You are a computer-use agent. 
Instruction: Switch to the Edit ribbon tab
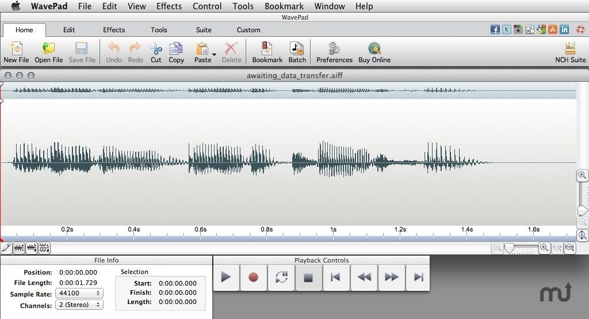click(x=69, y=30)
